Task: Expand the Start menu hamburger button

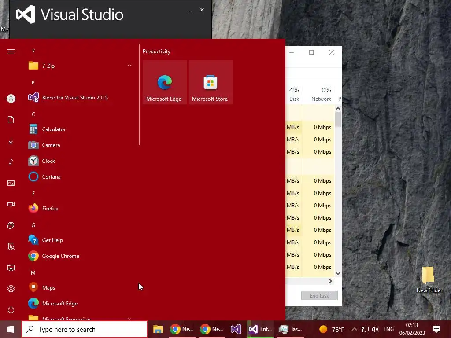Action: (x=11, y=51)
